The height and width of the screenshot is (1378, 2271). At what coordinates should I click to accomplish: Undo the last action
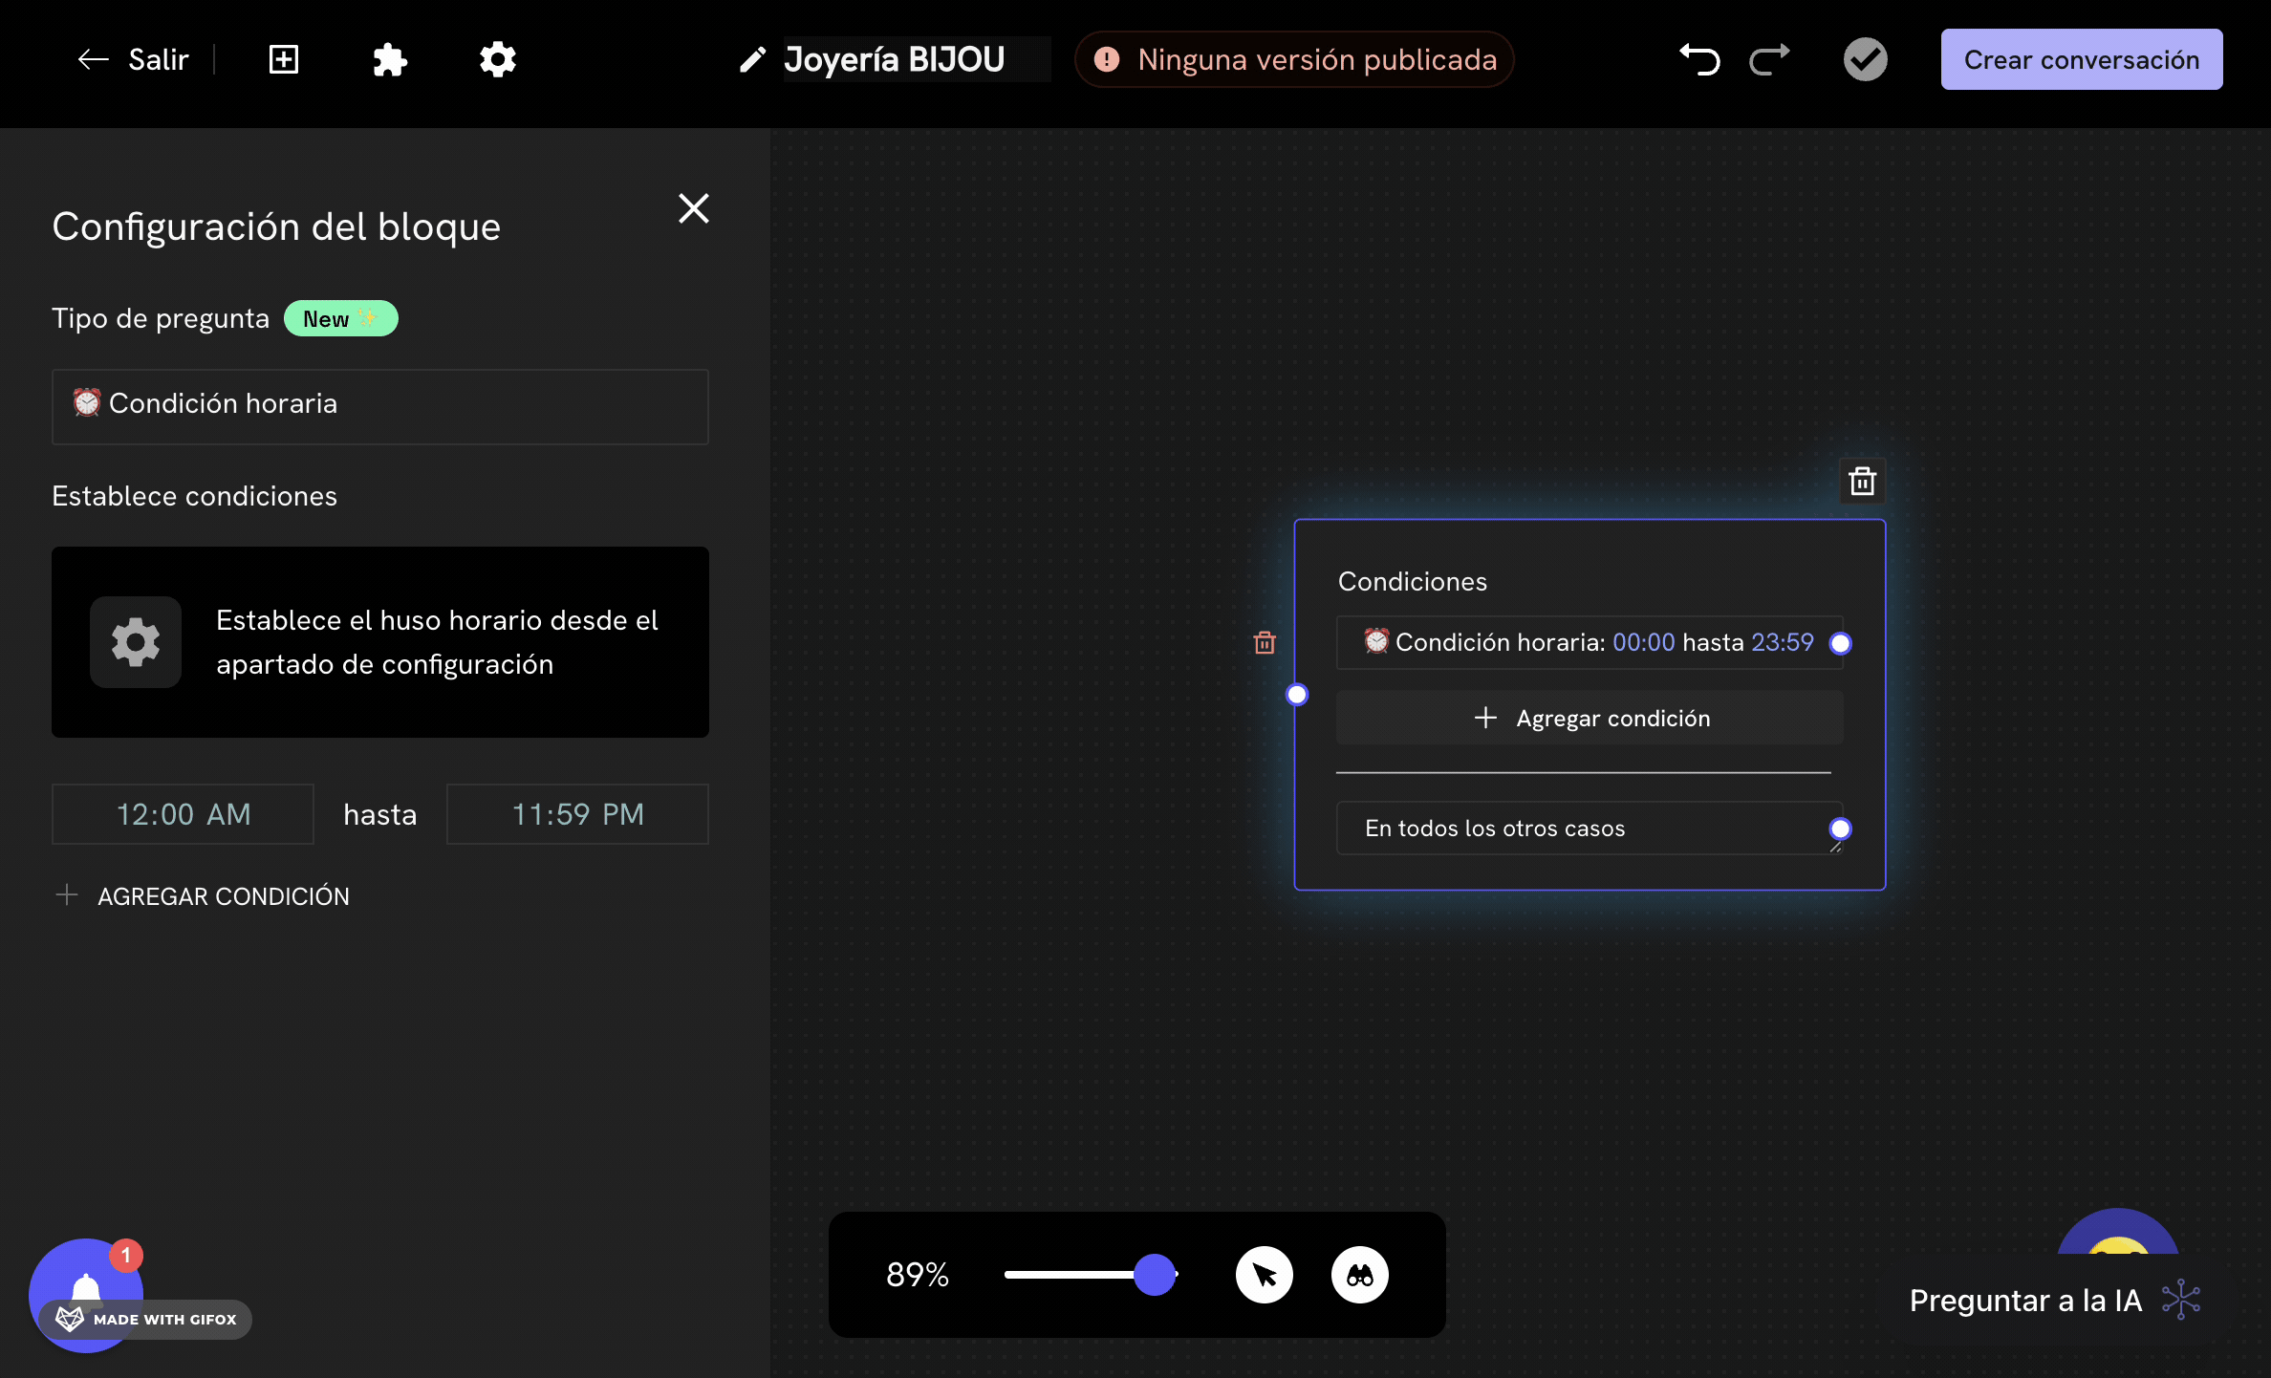pos(1700,59)
